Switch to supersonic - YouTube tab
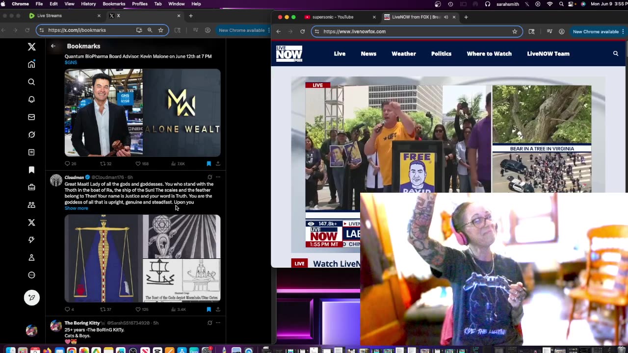 (x=339, y=17)
